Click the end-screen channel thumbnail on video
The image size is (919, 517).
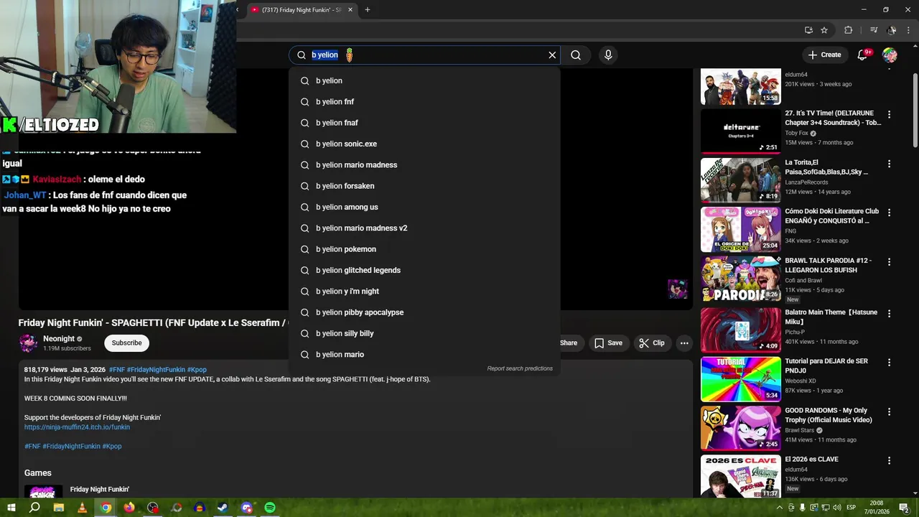(x=678, y=289)
